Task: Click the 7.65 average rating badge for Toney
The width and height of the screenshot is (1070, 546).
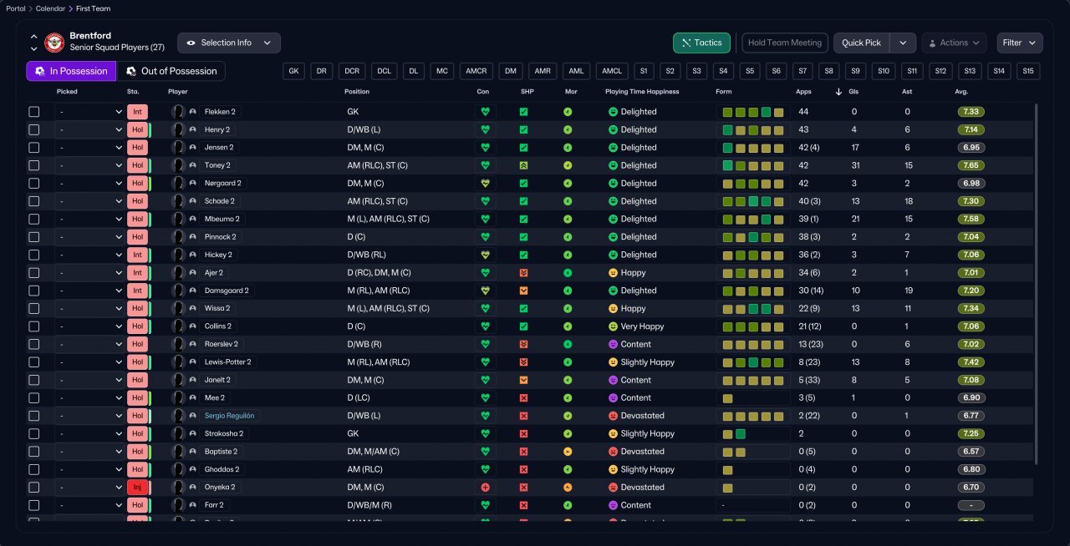Action: point(971,165)
